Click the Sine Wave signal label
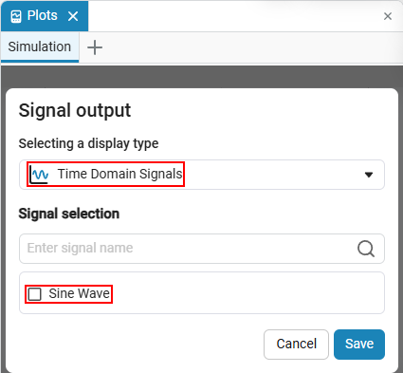The height and width of the screenshot is (373, 403). tap(79, 293)
